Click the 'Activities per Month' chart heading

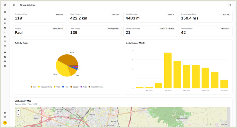point(136,43)
